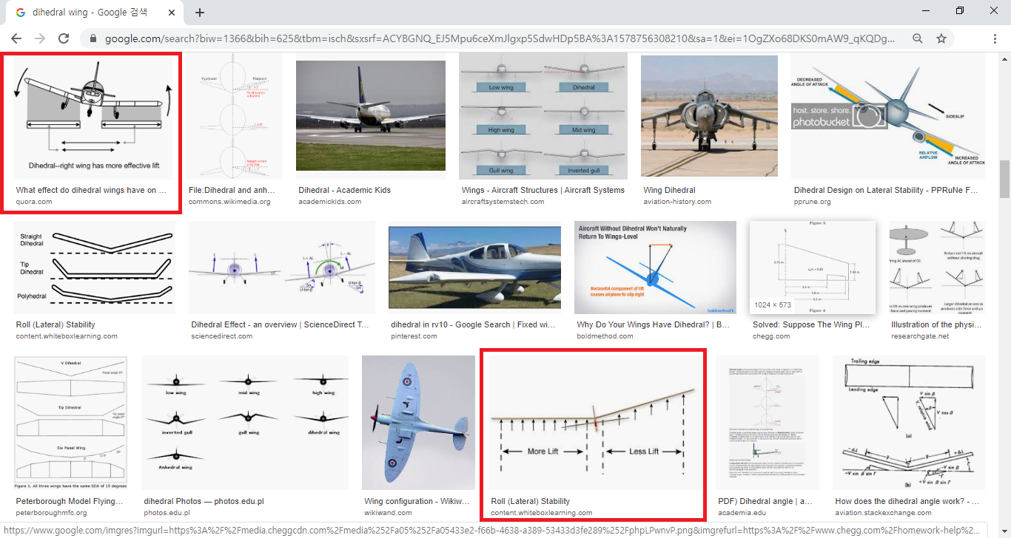Go forward to the next page
The image size is (1011, 538).
pos(40,38)
